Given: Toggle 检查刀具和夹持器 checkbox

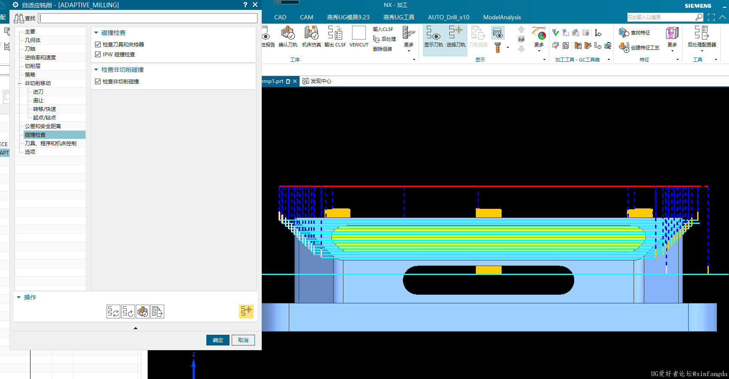Looking at the screenshot, I should [98, 45].
